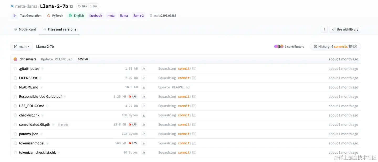The height and width of the screenshot is (162, 378).
Task: Select the meta tag
Action: click(111, 15)
